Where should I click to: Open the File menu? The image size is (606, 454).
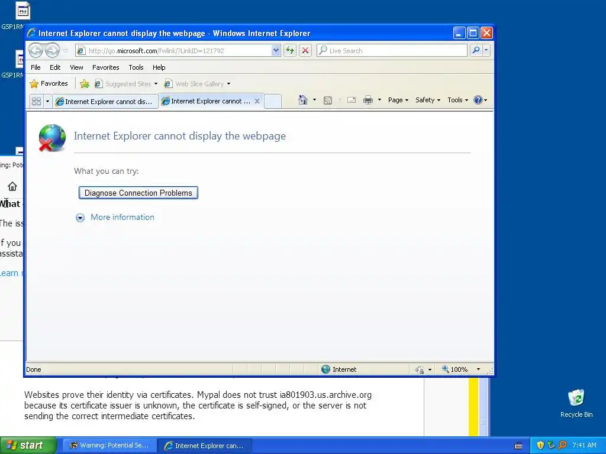[x=36, y=67]
